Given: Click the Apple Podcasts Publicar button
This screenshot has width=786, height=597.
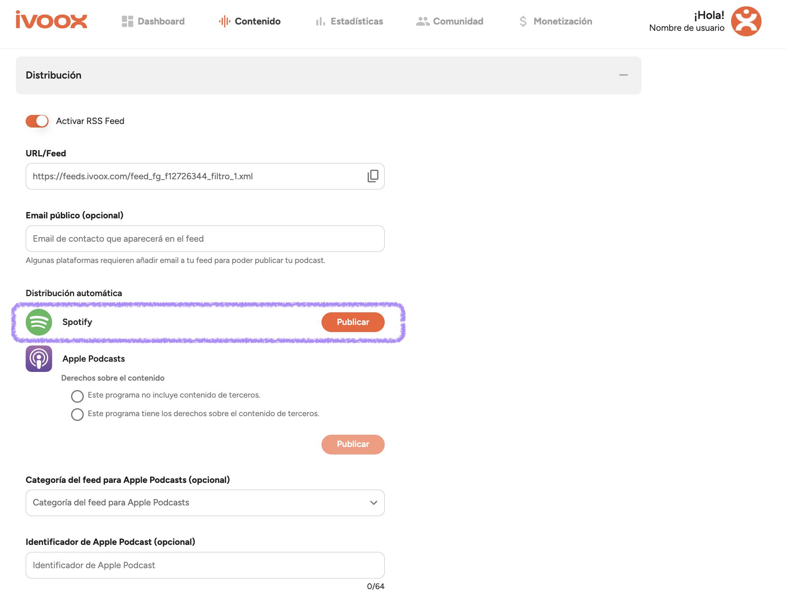Looking at the screenshot, I should pos(353,445).
